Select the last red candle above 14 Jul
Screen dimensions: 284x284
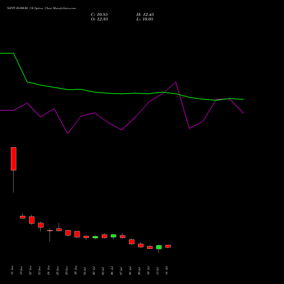168,246
